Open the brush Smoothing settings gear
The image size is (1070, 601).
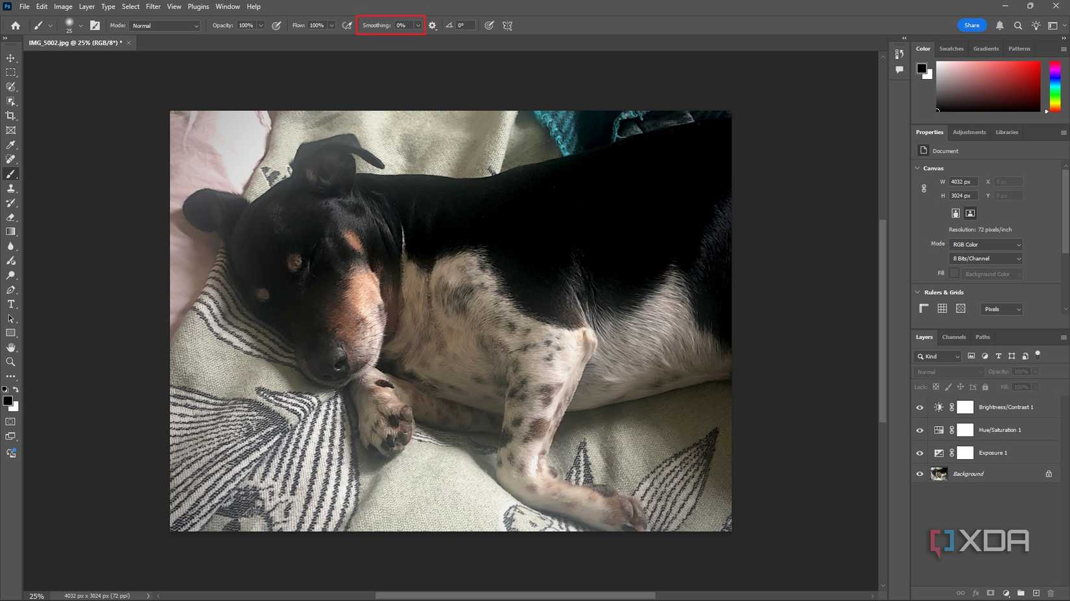click(x=433, y=25)
